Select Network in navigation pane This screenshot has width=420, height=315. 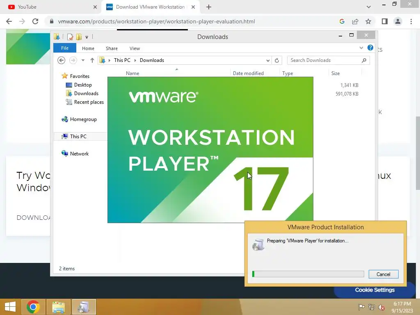pyautogui.click(x=79, y=153)
